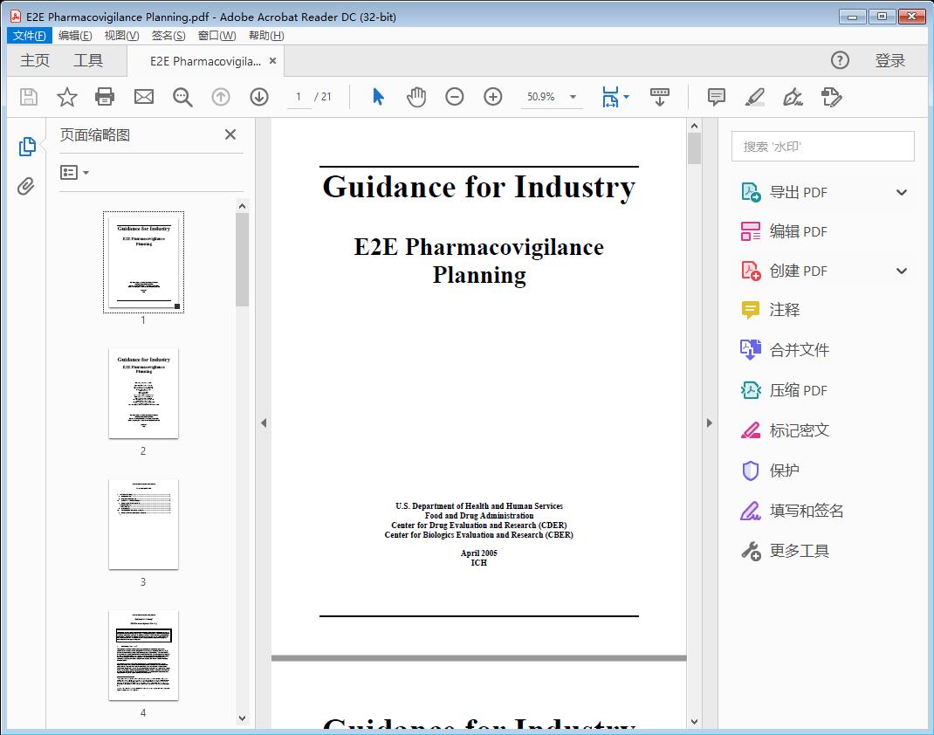Open the Print dialog via printer icon
This screenshot has width=934, height=735.
click(x=105, y=97)
